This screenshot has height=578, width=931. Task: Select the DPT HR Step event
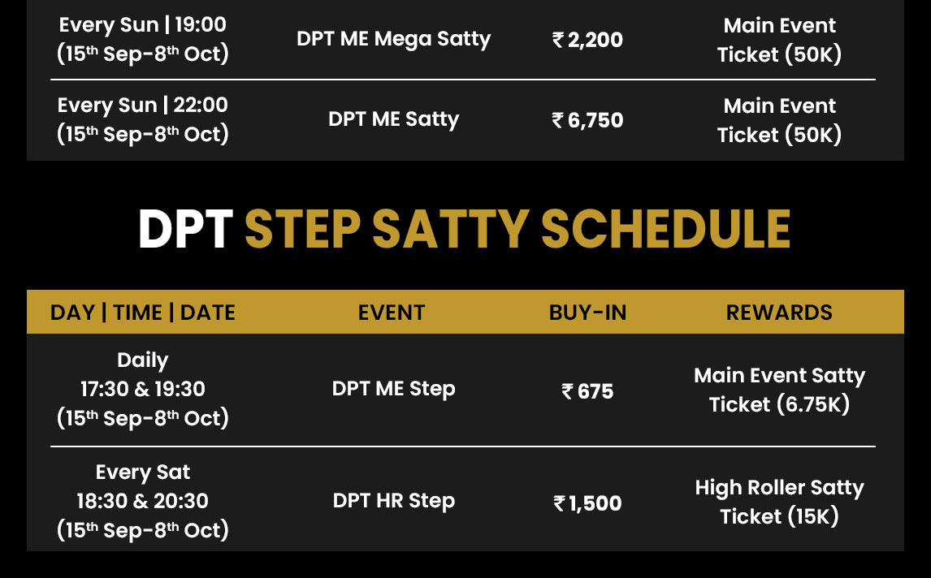(x=394, y=501)
